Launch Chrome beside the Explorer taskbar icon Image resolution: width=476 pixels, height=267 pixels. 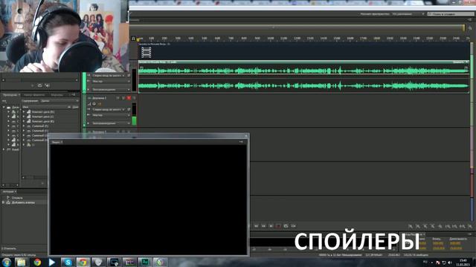coord(37,262)
